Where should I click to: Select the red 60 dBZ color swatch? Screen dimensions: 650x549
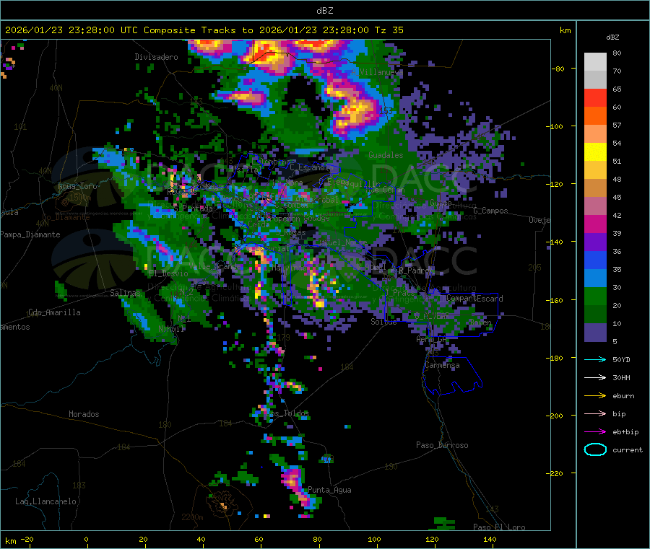point(595,97)
